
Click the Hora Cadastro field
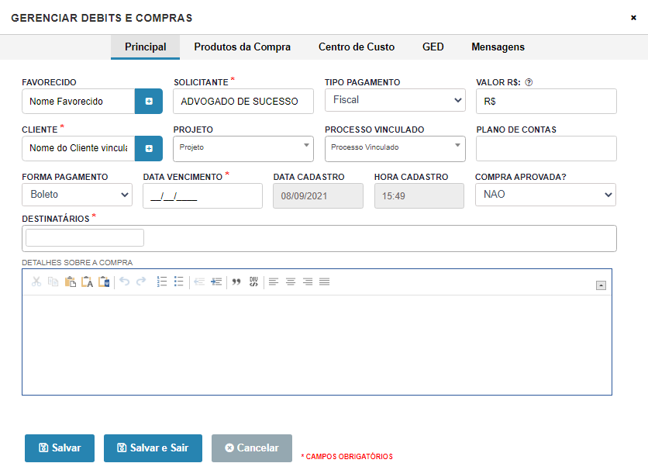419,196
